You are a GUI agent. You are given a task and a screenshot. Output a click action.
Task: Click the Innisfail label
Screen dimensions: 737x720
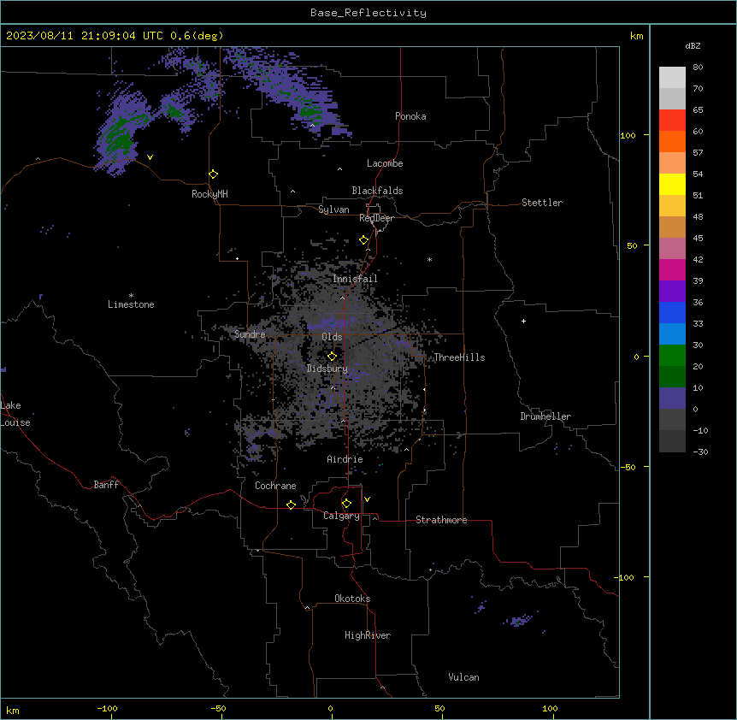click(355, 279)
